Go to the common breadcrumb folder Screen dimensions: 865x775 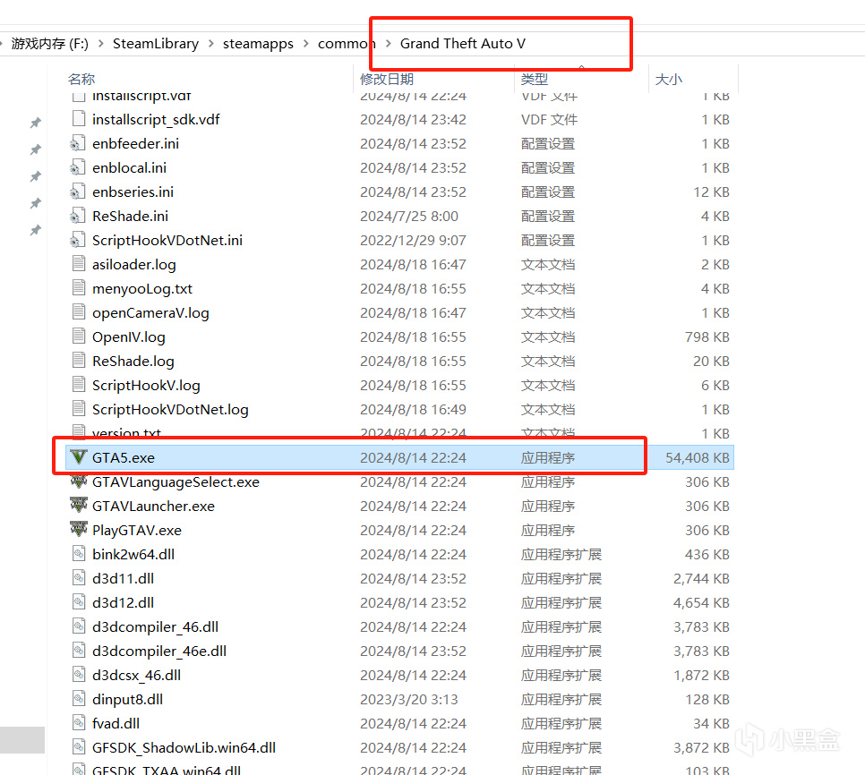click(346, 44)
